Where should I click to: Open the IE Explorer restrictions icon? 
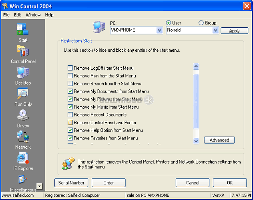click(x=22, y=159)
